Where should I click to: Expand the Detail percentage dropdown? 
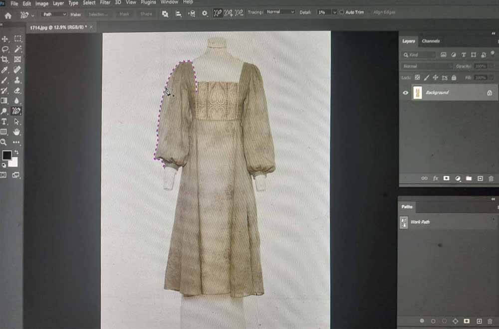(x=334, y=12)
